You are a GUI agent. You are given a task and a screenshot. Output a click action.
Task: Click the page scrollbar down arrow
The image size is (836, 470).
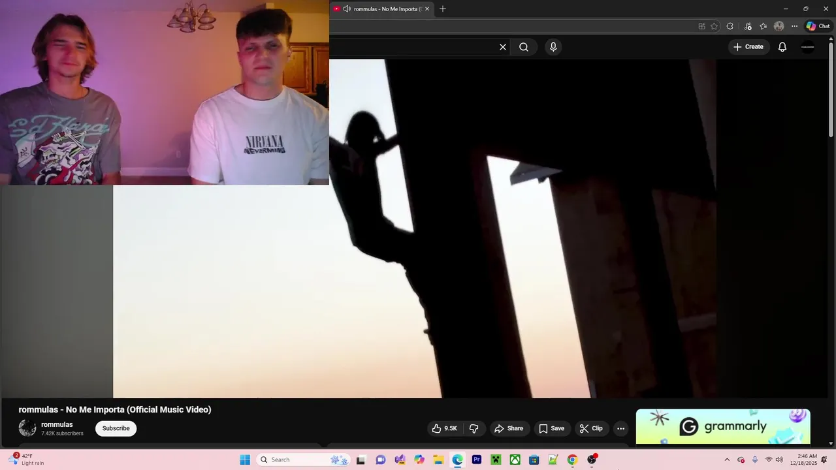(831, 444)
